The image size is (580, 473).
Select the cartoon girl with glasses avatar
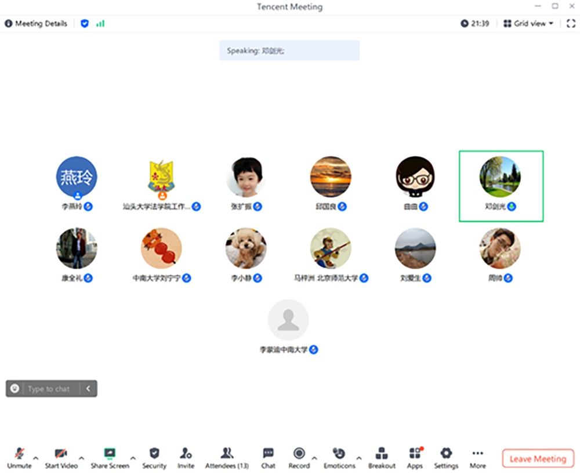pos(415,177)
